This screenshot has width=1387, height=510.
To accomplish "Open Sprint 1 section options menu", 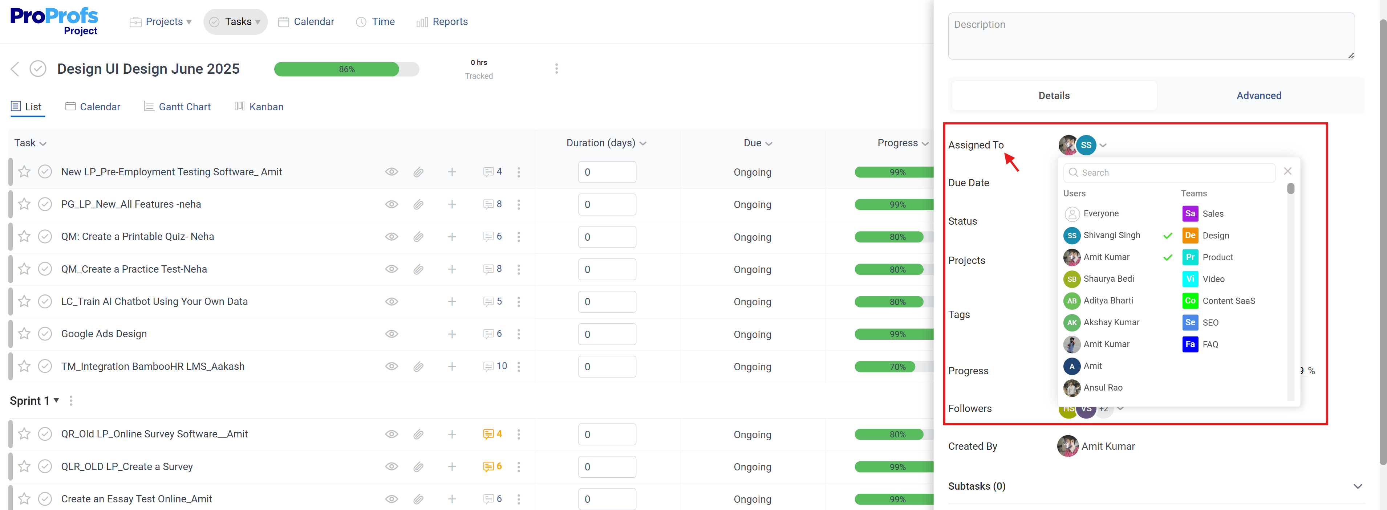I will coord(71,401).
